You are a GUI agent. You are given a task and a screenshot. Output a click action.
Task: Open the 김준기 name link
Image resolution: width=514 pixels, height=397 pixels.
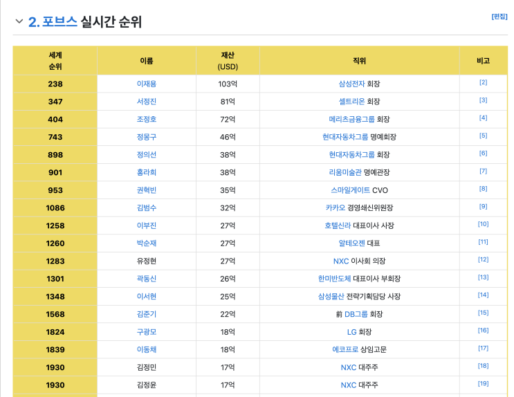[x=147, y=314]
